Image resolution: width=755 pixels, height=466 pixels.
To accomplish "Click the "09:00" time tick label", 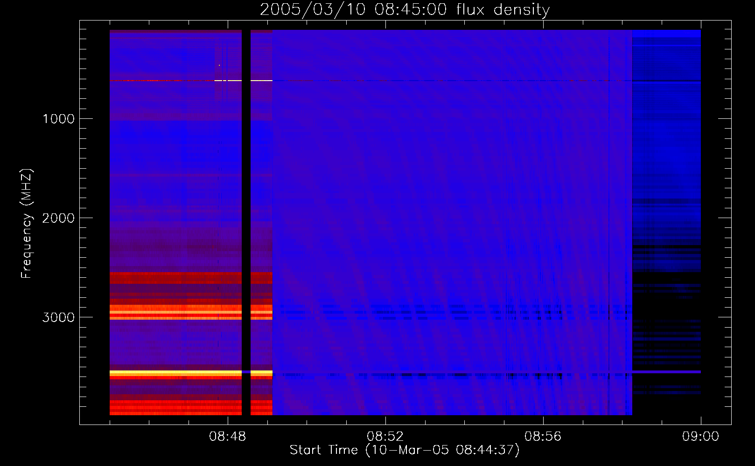I will tap(700, 437).
